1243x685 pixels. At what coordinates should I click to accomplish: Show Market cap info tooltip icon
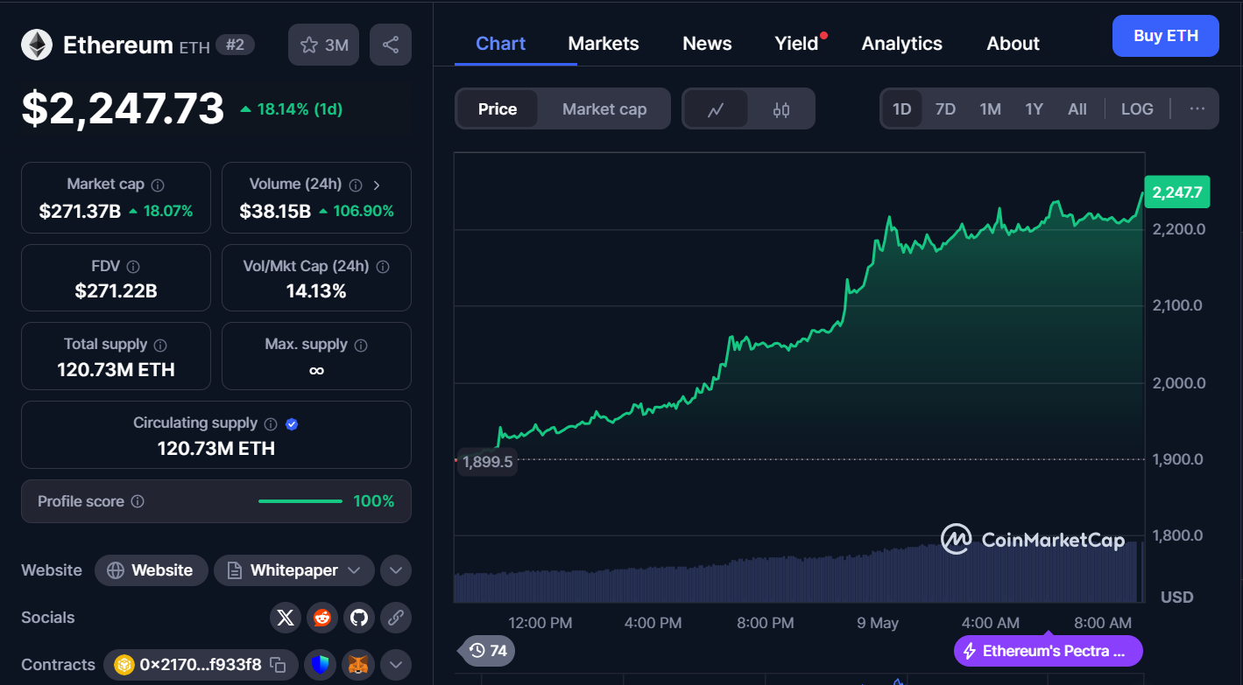coord(158,185)
